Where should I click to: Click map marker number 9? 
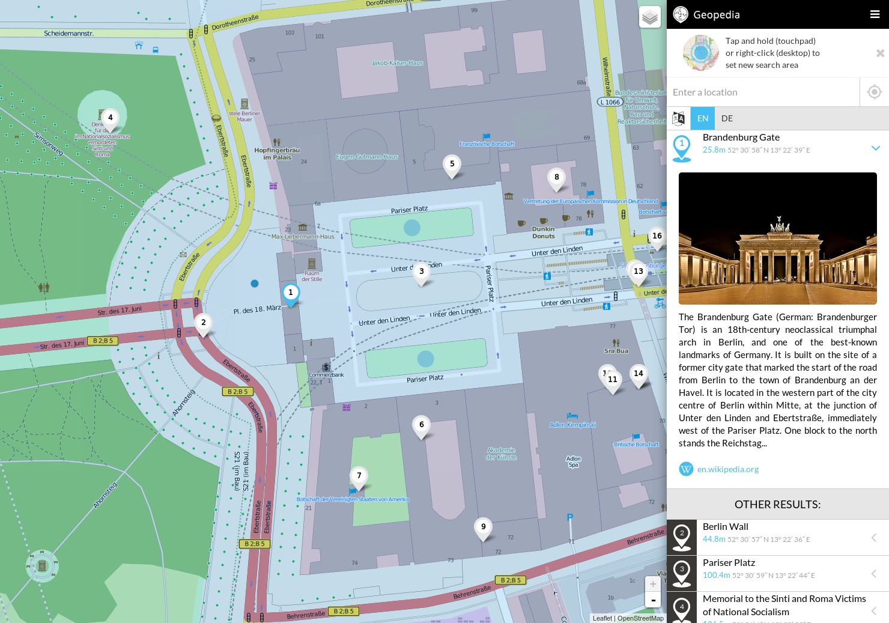(x=484, y=529)
